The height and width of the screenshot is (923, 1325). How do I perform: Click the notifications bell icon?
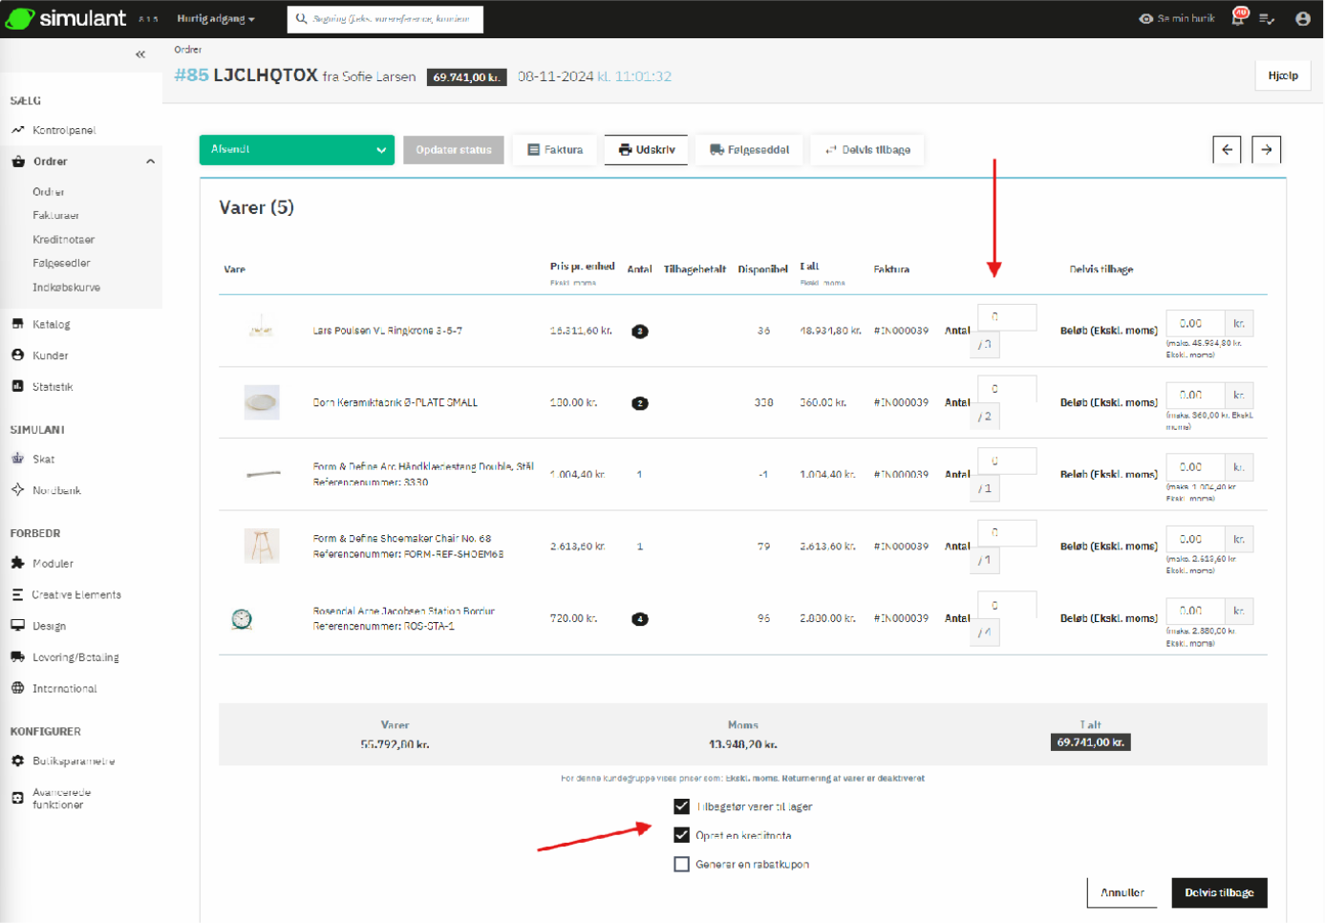coord(1237,19)
